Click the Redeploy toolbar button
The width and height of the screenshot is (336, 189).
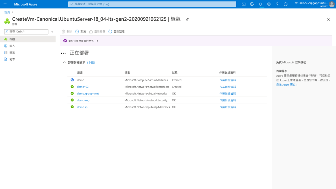coord(97,31)
